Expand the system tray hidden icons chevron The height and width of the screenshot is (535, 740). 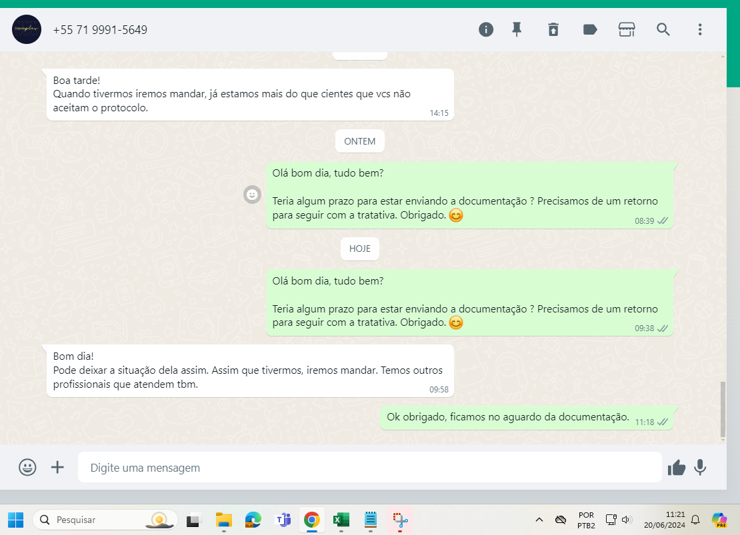(x=539, y=520)
